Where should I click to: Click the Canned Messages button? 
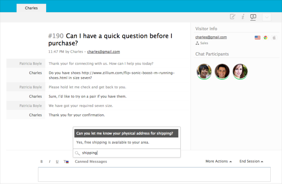coord(91,161)
